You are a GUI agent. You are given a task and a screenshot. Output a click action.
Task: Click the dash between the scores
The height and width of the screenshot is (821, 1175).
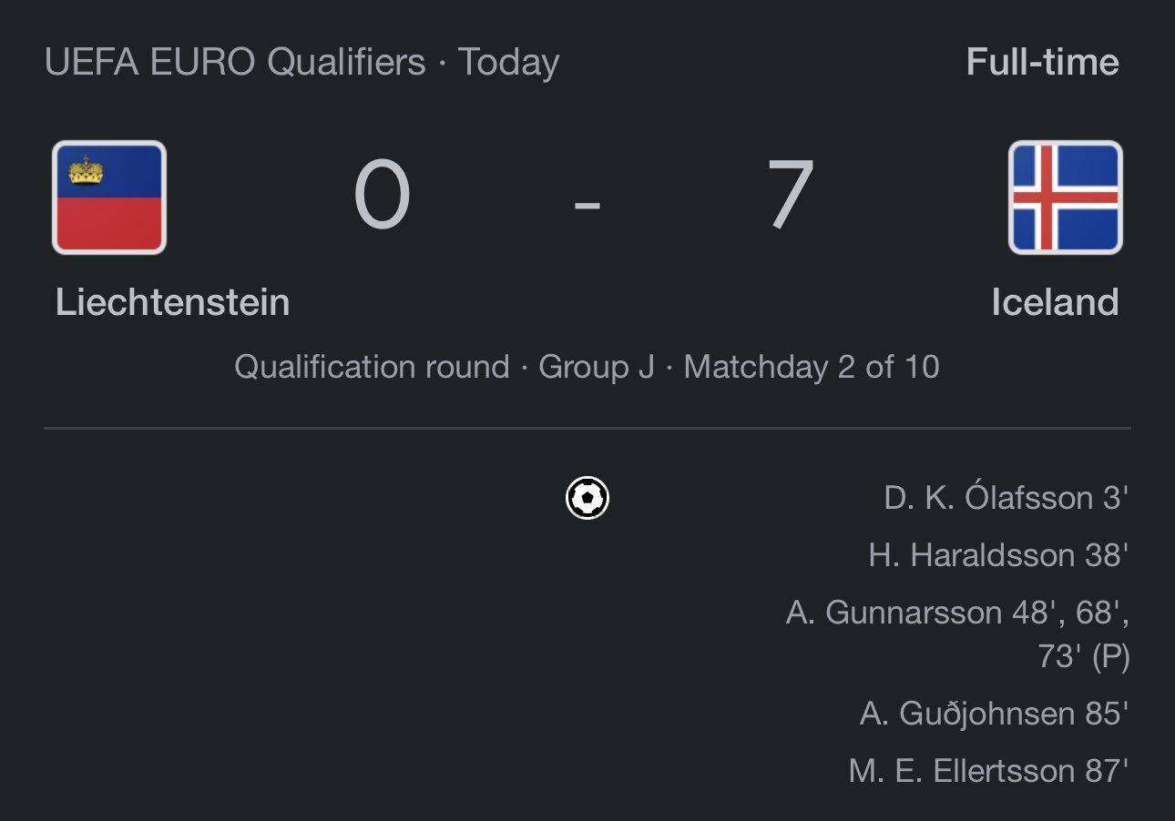click(587, 204)
